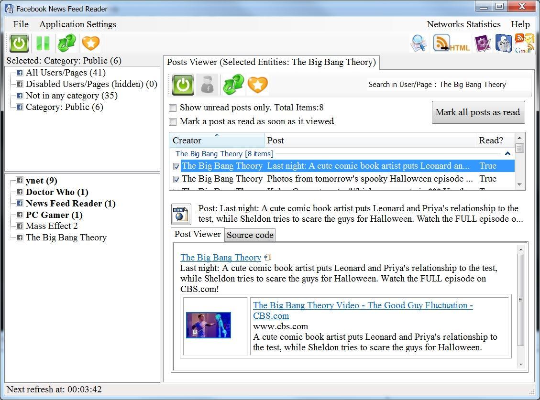Open The Big Bang Theory page link
The width and height of the screenshot is (540, 400).
[x=221, y=258]
